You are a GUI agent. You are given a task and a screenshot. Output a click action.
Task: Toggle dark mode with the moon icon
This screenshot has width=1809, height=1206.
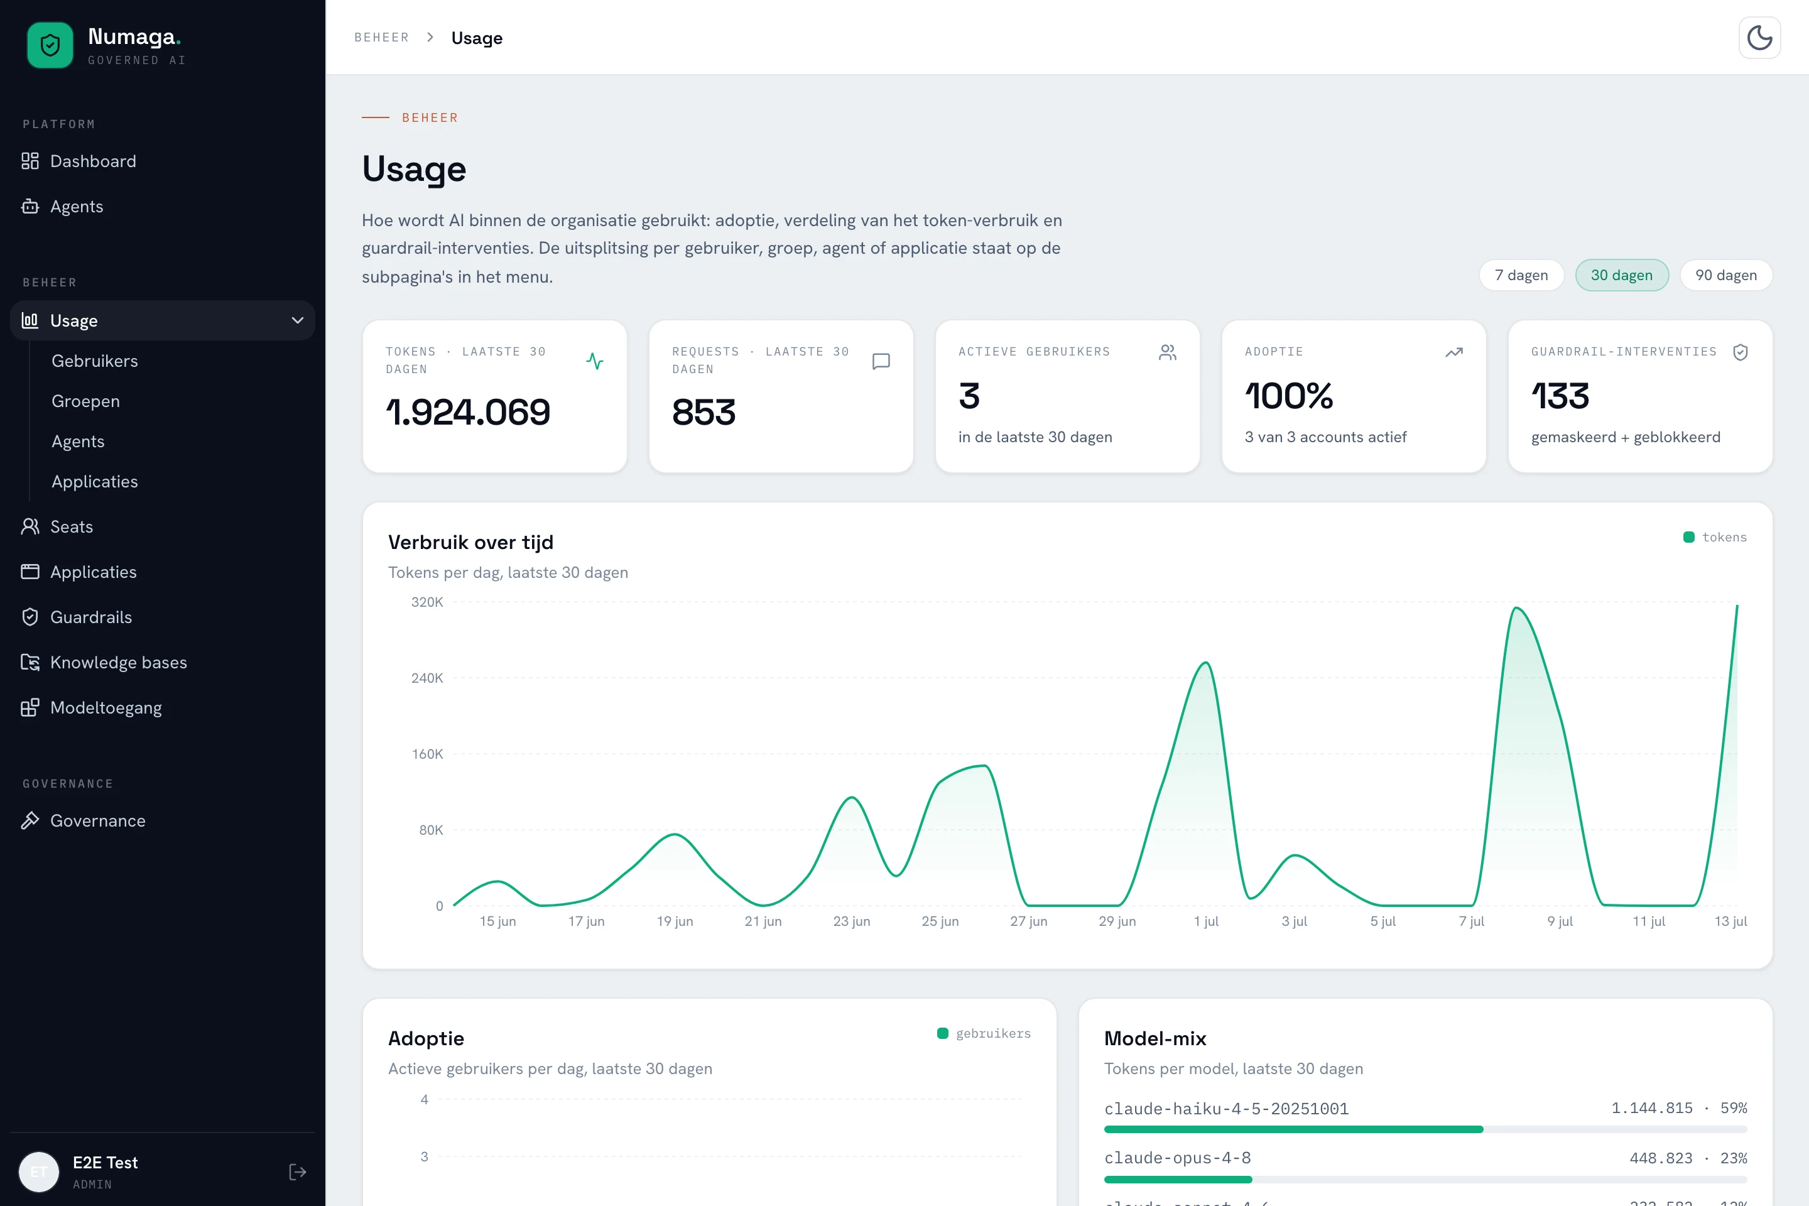(x=1759, y=38)
